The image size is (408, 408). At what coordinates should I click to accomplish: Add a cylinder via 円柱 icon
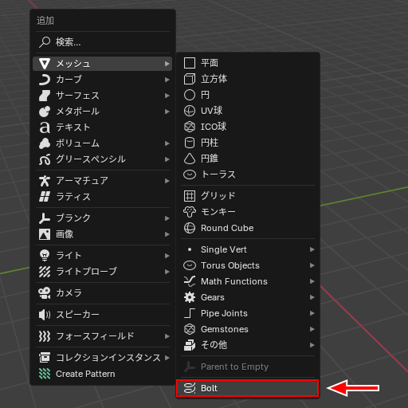pyautogui.click(x=190, y=143)
